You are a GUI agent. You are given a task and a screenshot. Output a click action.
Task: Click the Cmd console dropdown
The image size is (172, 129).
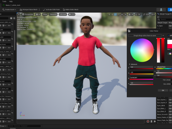[3, 126]
